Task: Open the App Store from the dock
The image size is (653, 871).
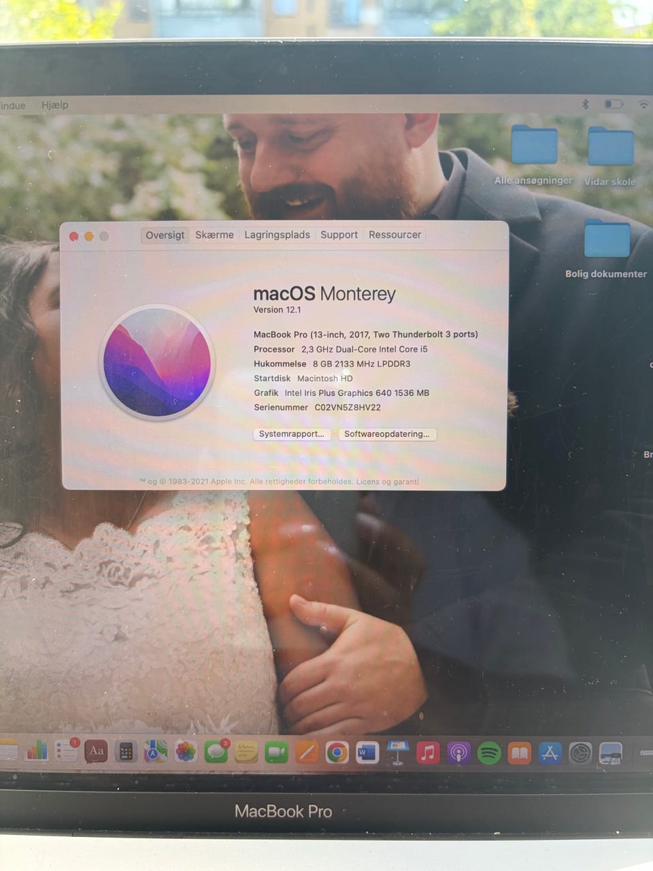Action: pos(550,753)
